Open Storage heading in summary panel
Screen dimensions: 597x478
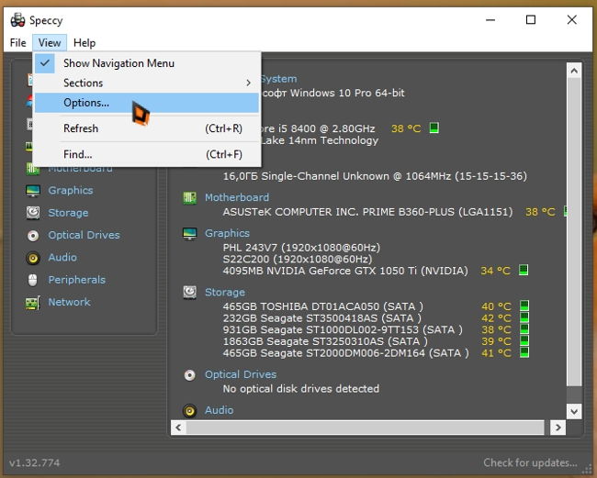(225, 292)
